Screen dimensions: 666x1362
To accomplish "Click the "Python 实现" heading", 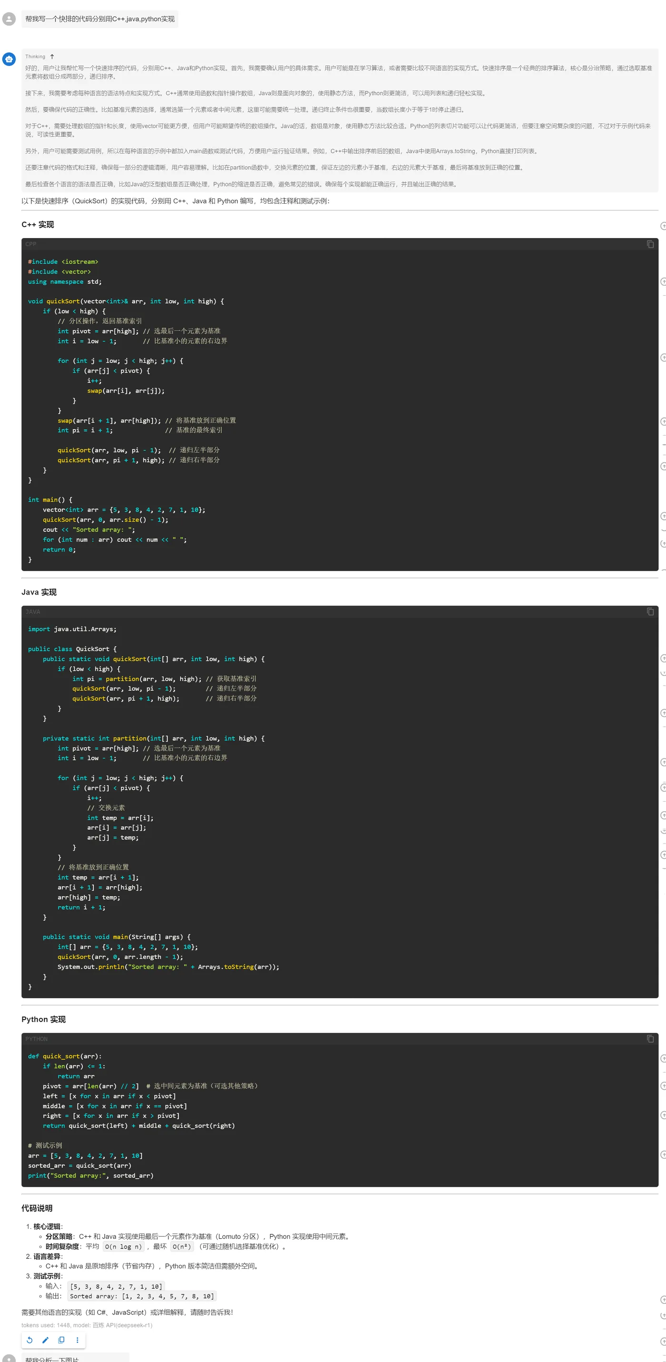I will [43, 1019].
